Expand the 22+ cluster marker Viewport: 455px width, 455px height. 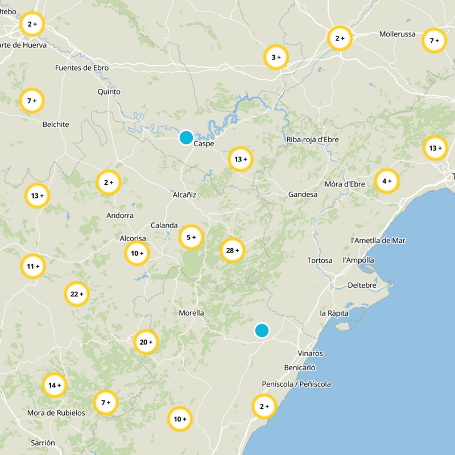point(77,294)
